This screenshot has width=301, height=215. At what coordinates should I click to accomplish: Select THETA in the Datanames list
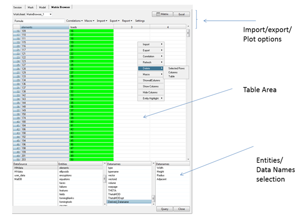click(x=129, y=190)
